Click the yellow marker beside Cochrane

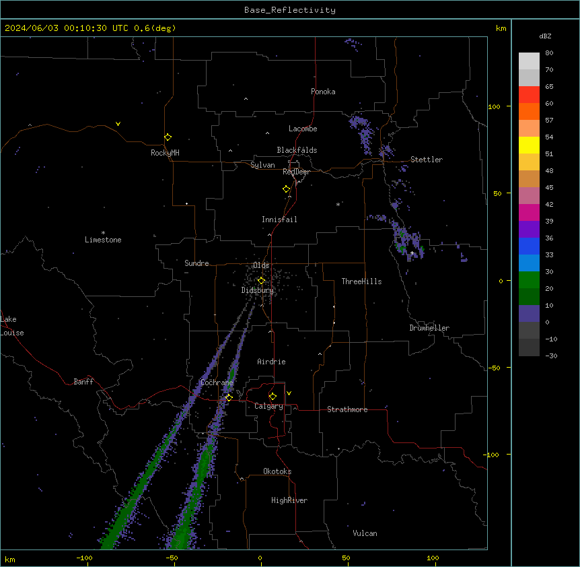tap(229, 397)
